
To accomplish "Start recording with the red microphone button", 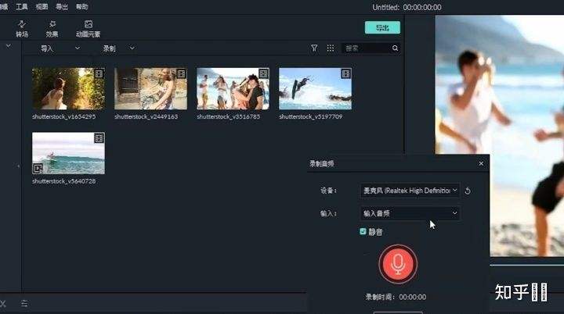I will click(398, 264).
